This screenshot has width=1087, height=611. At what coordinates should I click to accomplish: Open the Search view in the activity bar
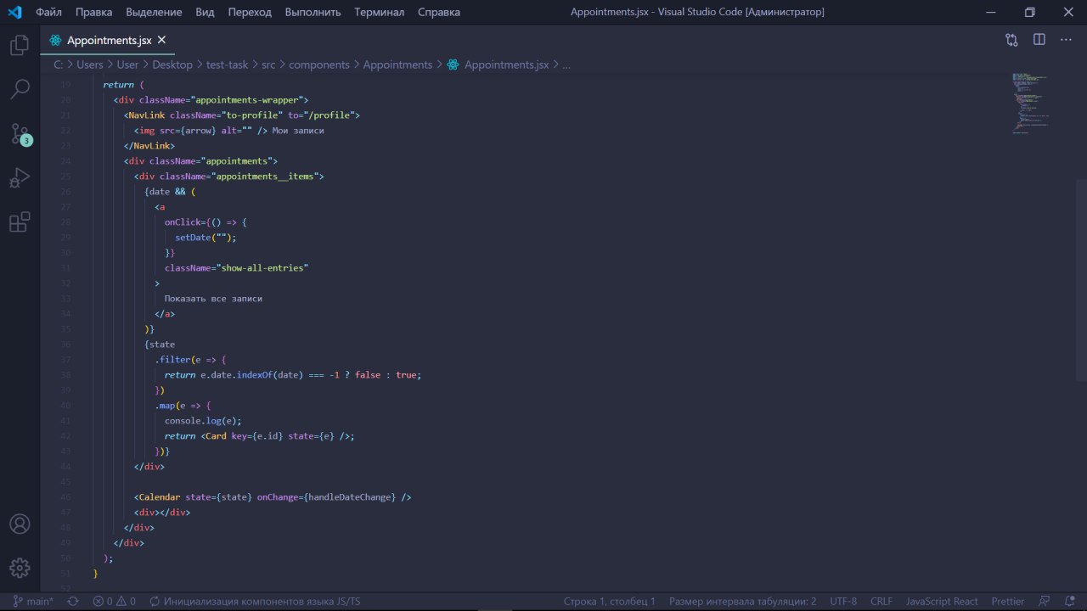[20, 89]
